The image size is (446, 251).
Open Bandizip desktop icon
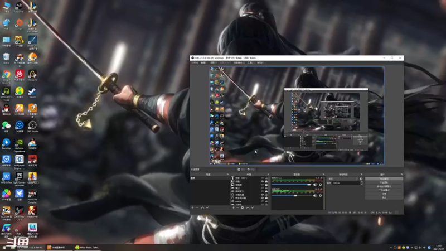coord(6,144)
